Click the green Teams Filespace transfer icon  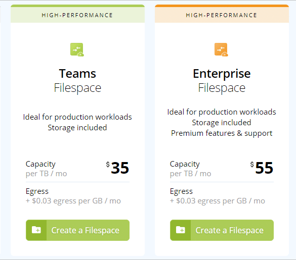(x=77, y=50)
